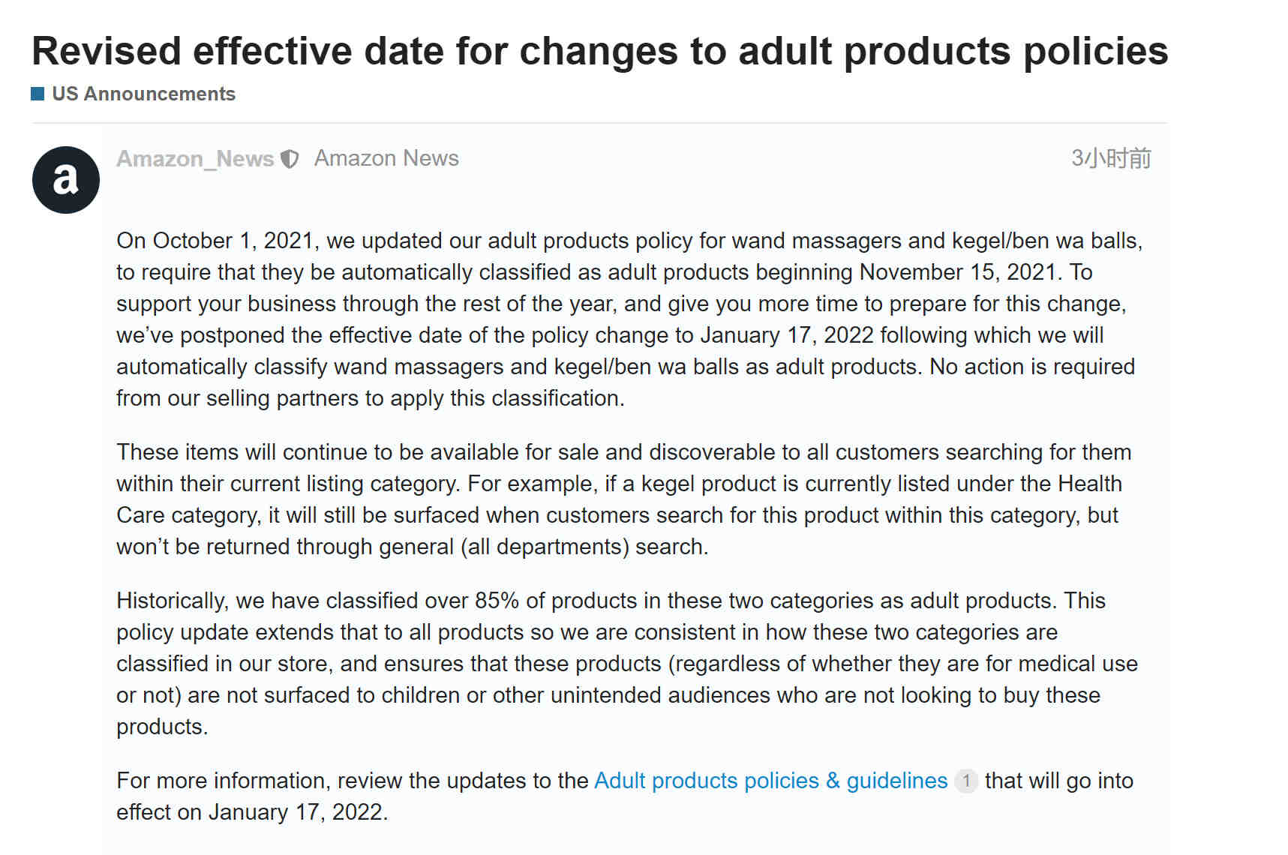The width and height of the screenshot is (1288, 855).
Task: Click the blue category square before US Announcements
Action: [x=38, y=94]
